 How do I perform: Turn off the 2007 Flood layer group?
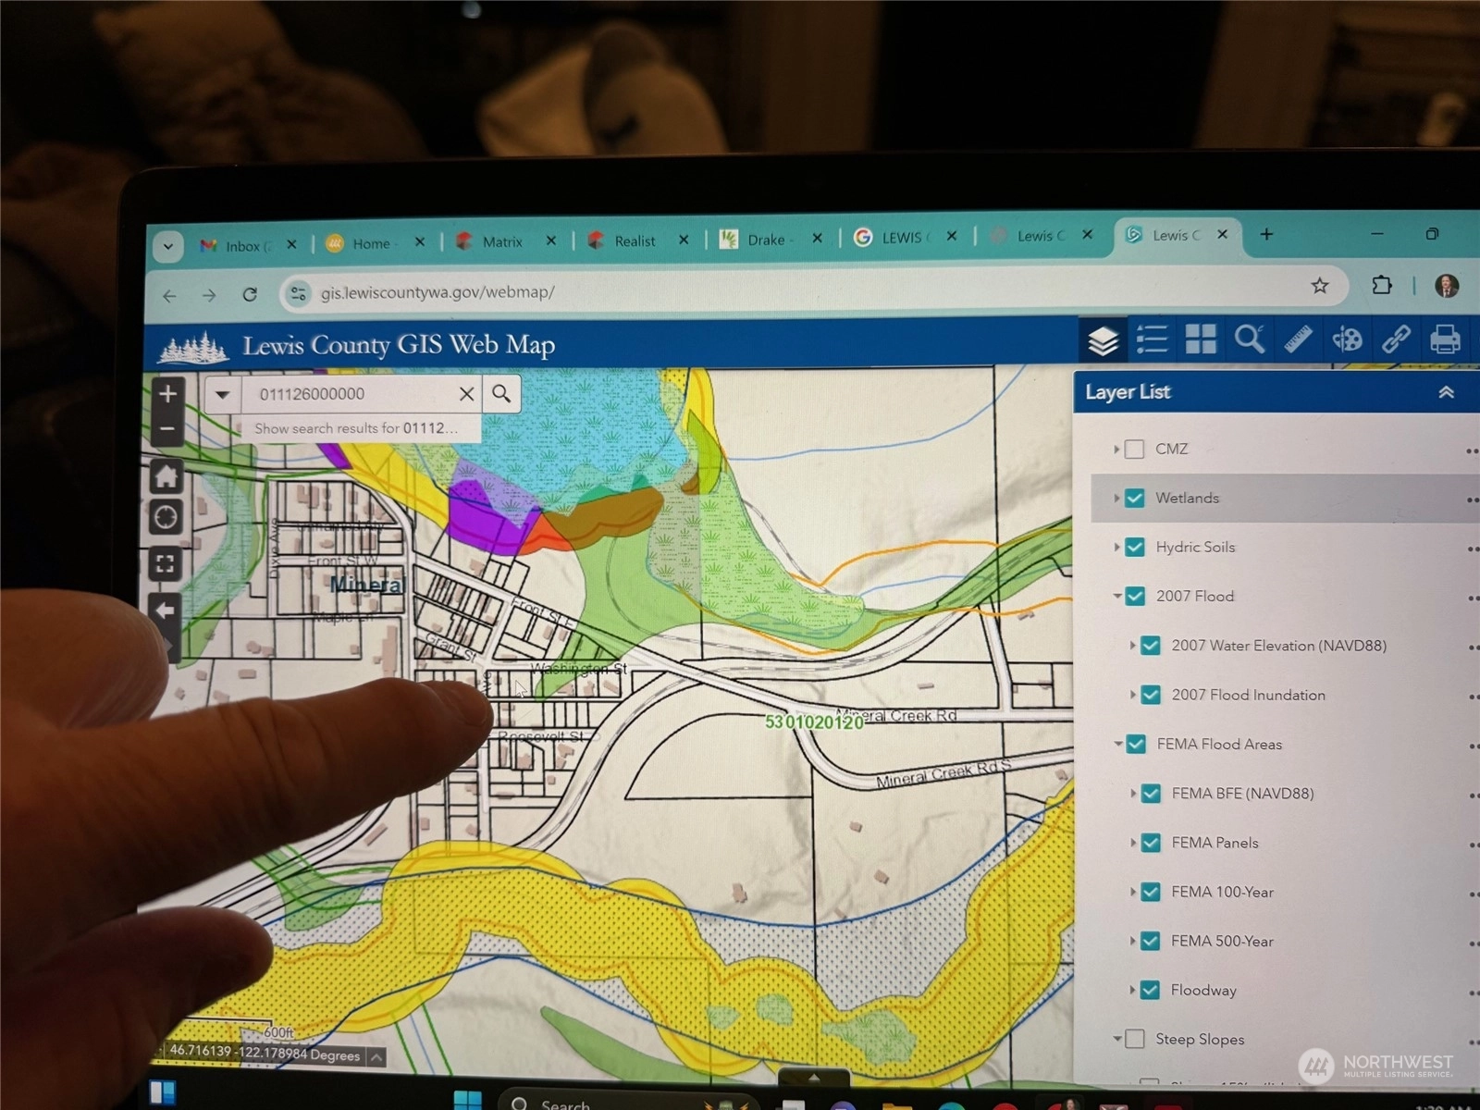pyautogui.click(x=1135, y=597)
